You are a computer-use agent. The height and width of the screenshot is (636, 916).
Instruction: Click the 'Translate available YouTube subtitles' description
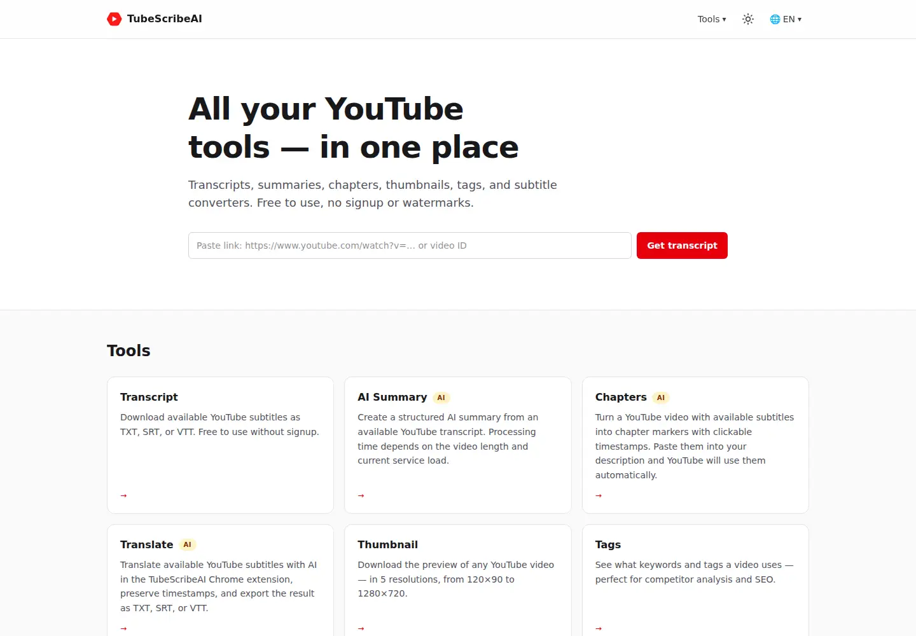point(219,586)
